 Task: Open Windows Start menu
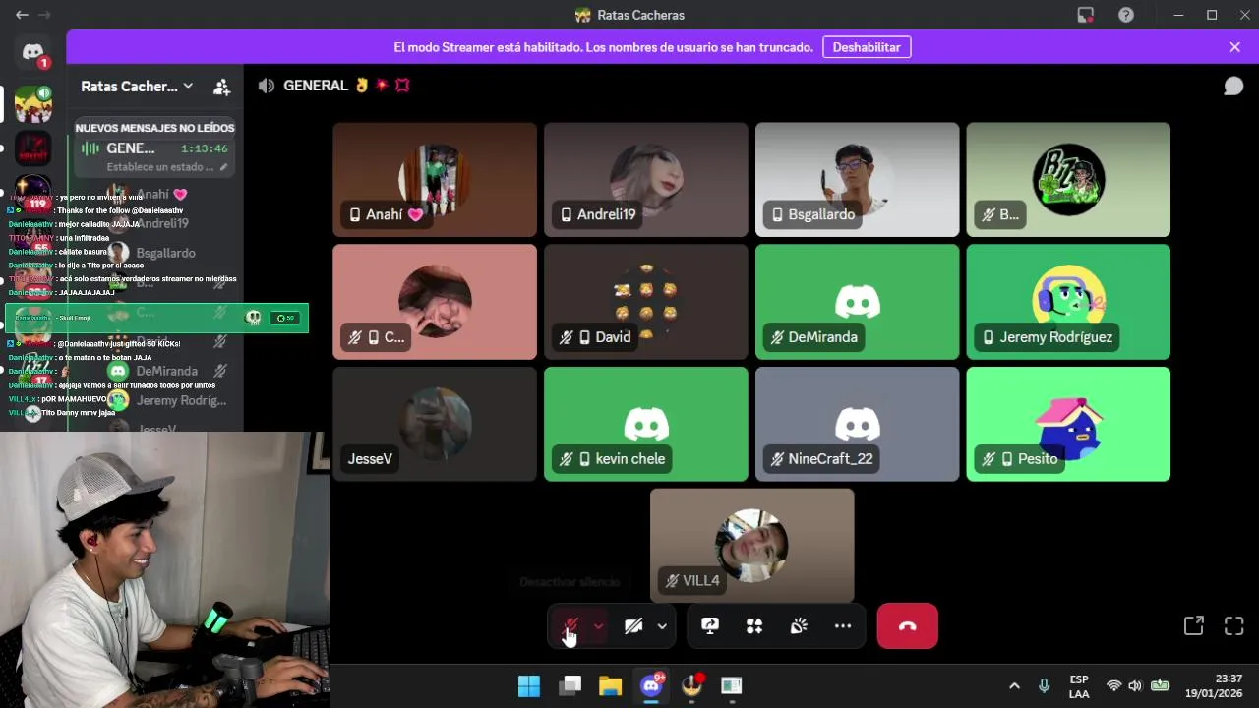tap(529, 685)
